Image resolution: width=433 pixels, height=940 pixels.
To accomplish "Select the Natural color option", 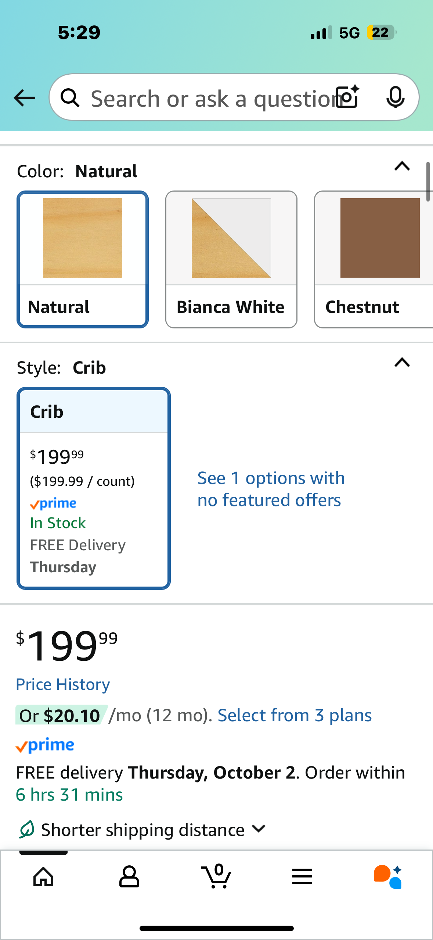I will [x=83, y=259].
